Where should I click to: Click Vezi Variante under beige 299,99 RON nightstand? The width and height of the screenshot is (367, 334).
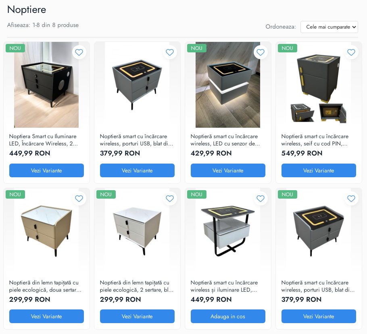(46, 316)
